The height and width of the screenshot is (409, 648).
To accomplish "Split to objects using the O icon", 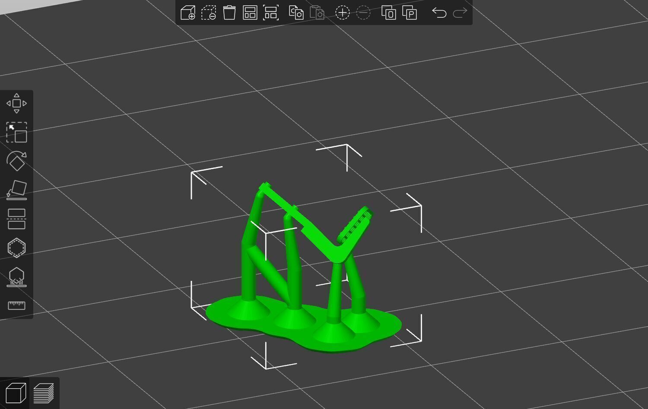I will [x=388, y=13].
